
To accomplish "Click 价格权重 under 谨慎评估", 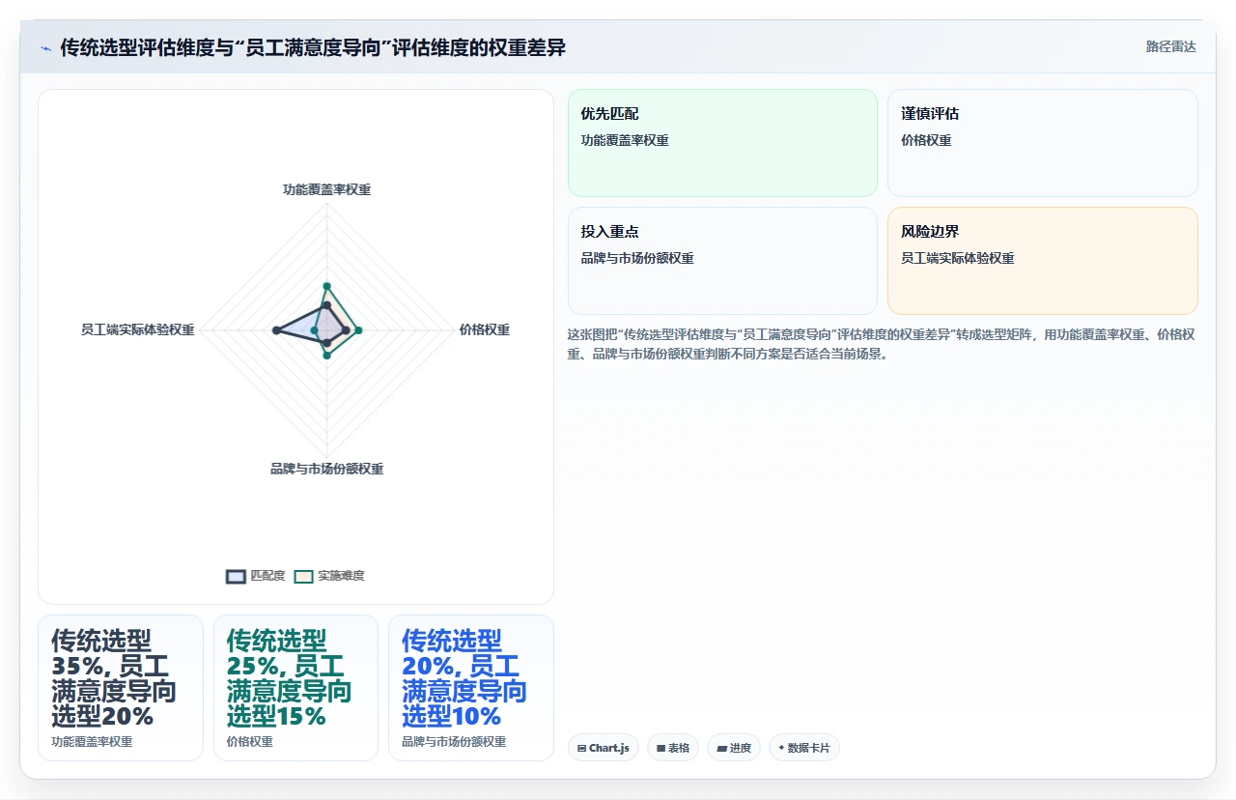I will pos(926,140).
